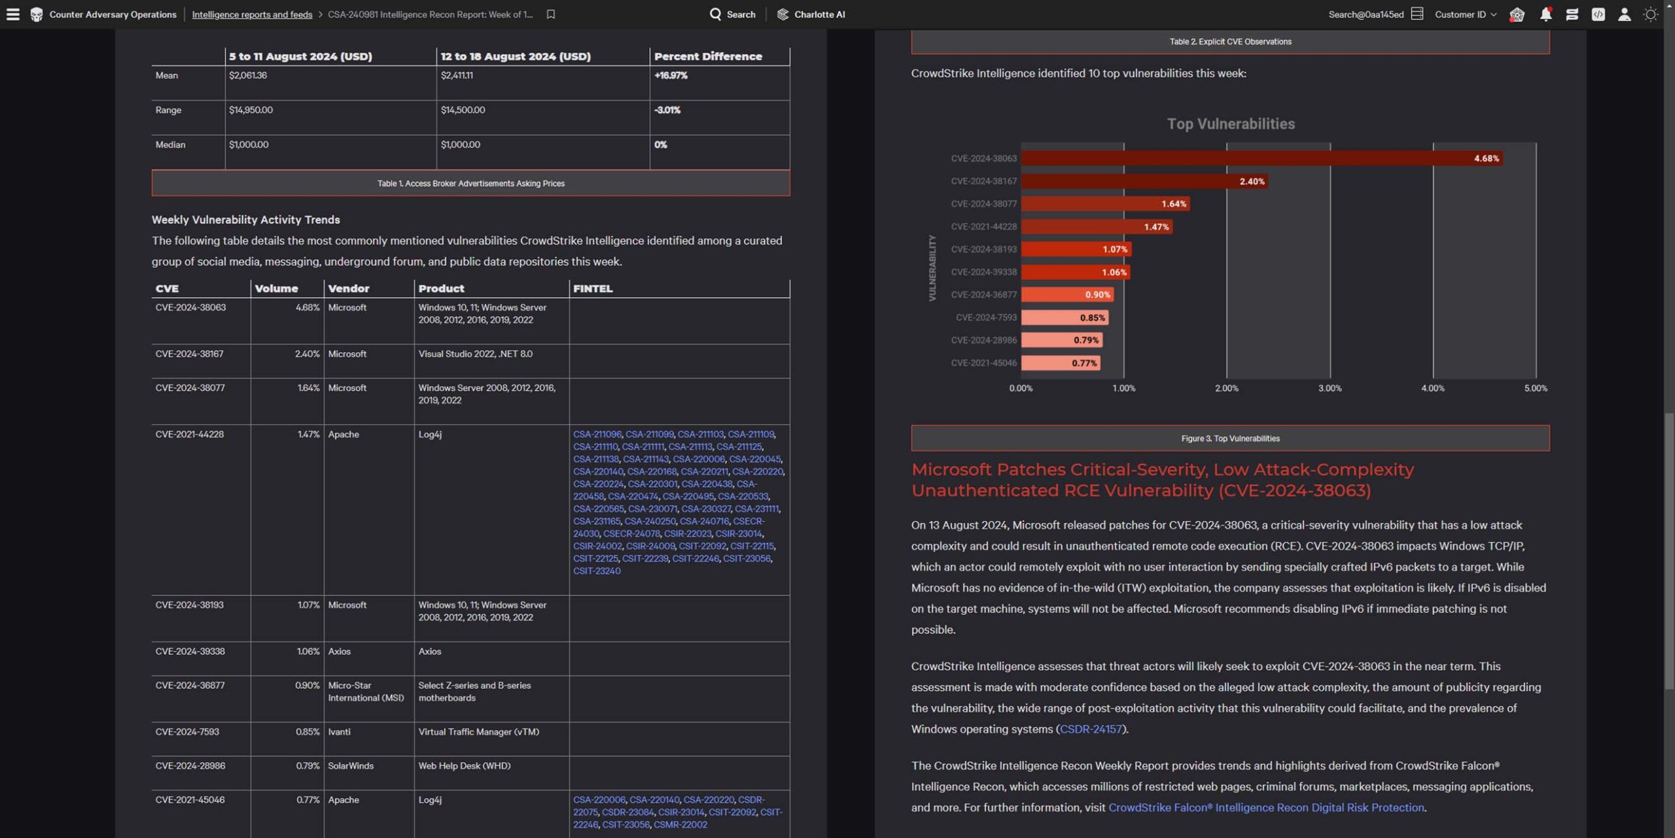
Task: Expand the Customer ID dropdown
Action: pos(1465,14)
